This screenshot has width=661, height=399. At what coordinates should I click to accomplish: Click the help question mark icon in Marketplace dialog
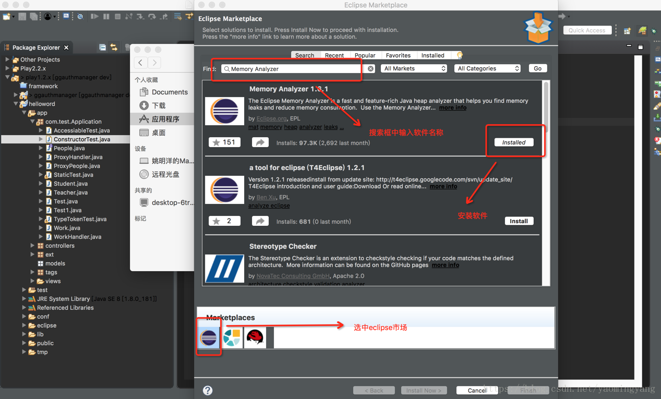coord(207,390)
